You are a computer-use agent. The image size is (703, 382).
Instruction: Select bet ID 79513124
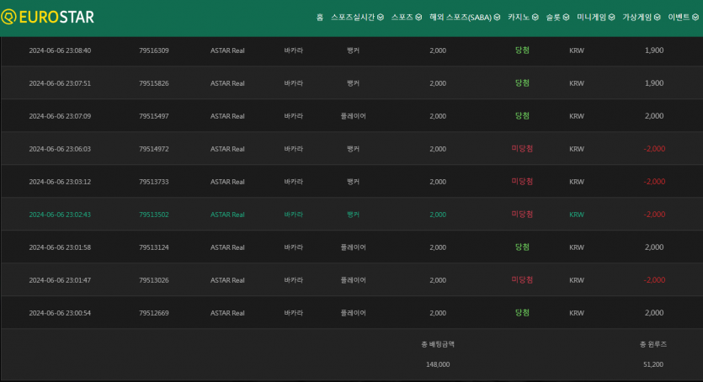pyautogui.click(x=154, y=247)
